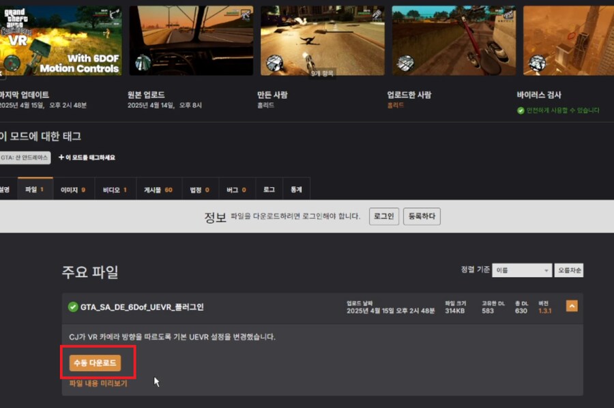Viewport: 614px width, 408px height.
Task: Switch to the 비디오 tab
Action: (x=115, y=190)
